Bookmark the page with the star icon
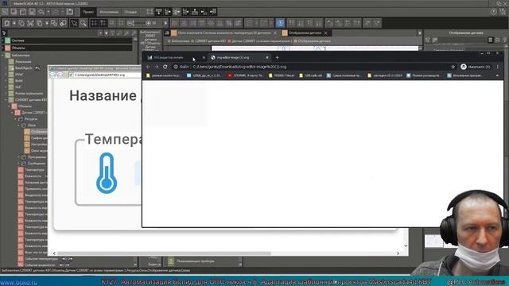509x286 pixels. click(x=453, y=67)
